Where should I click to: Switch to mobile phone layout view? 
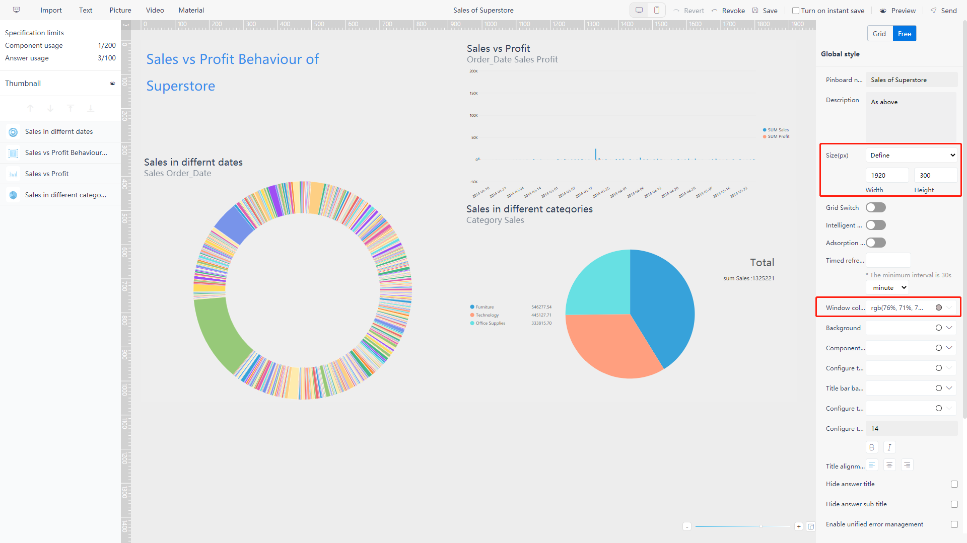coord(657,10)
